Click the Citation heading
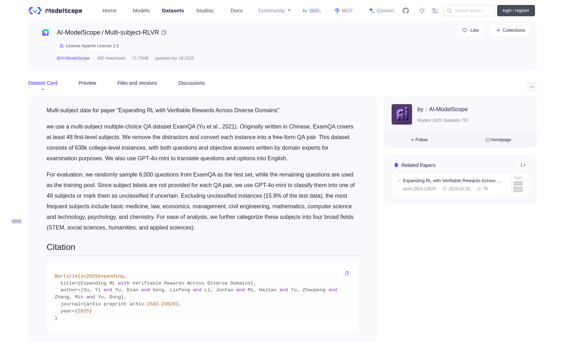This screenshot has height=353, width=565. pyautogui.click(x=61, y=247)
